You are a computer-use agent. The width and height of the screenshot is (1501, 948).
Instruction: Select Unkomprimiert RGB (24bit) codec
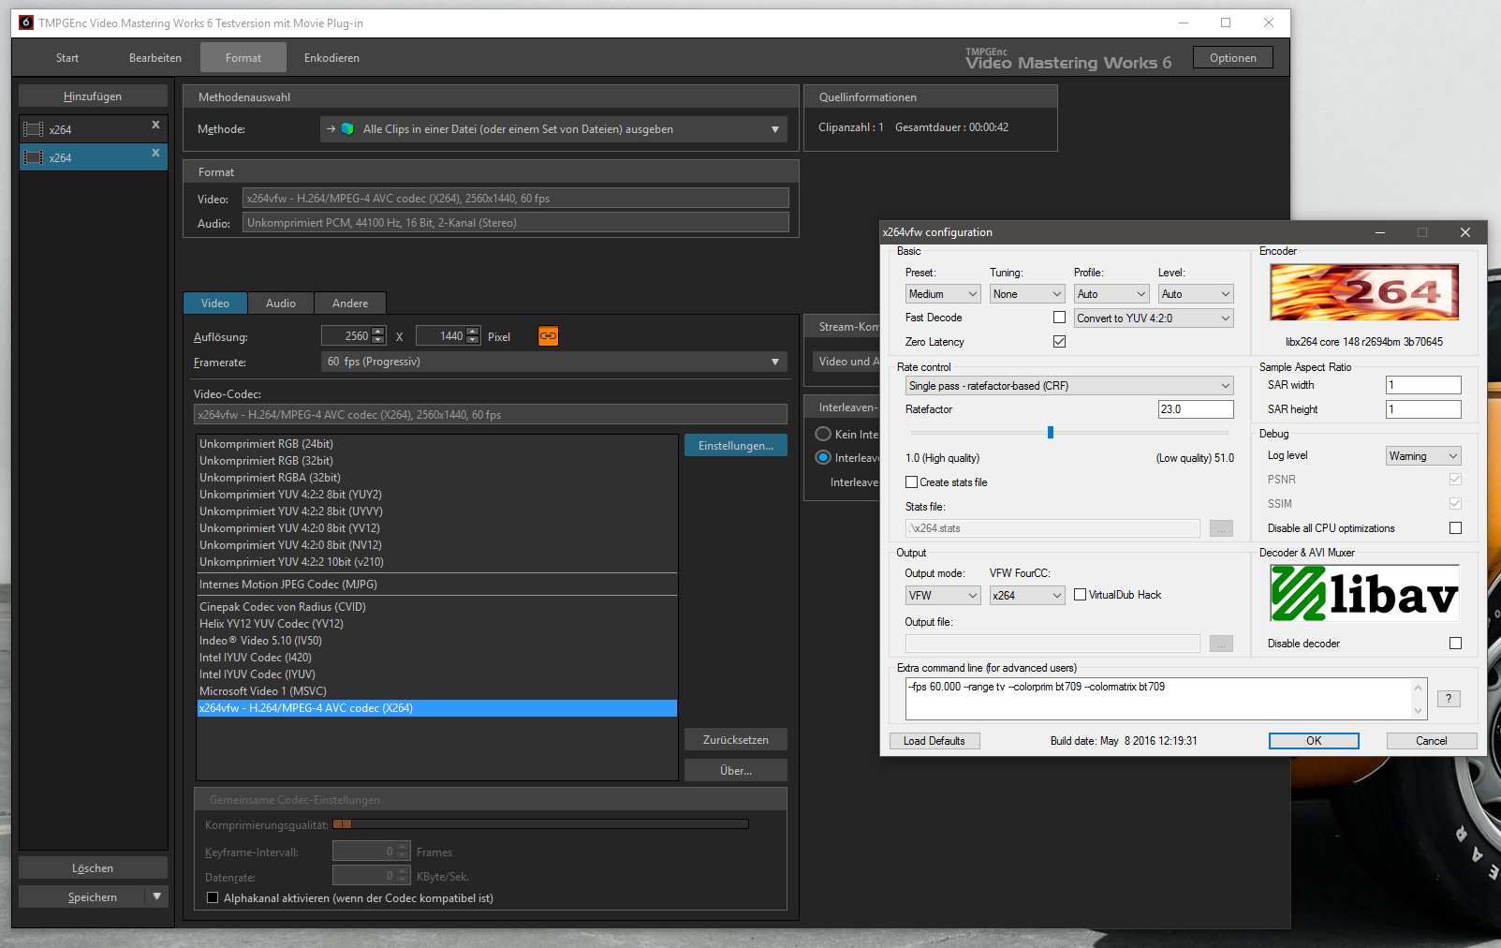click(436, 444)
